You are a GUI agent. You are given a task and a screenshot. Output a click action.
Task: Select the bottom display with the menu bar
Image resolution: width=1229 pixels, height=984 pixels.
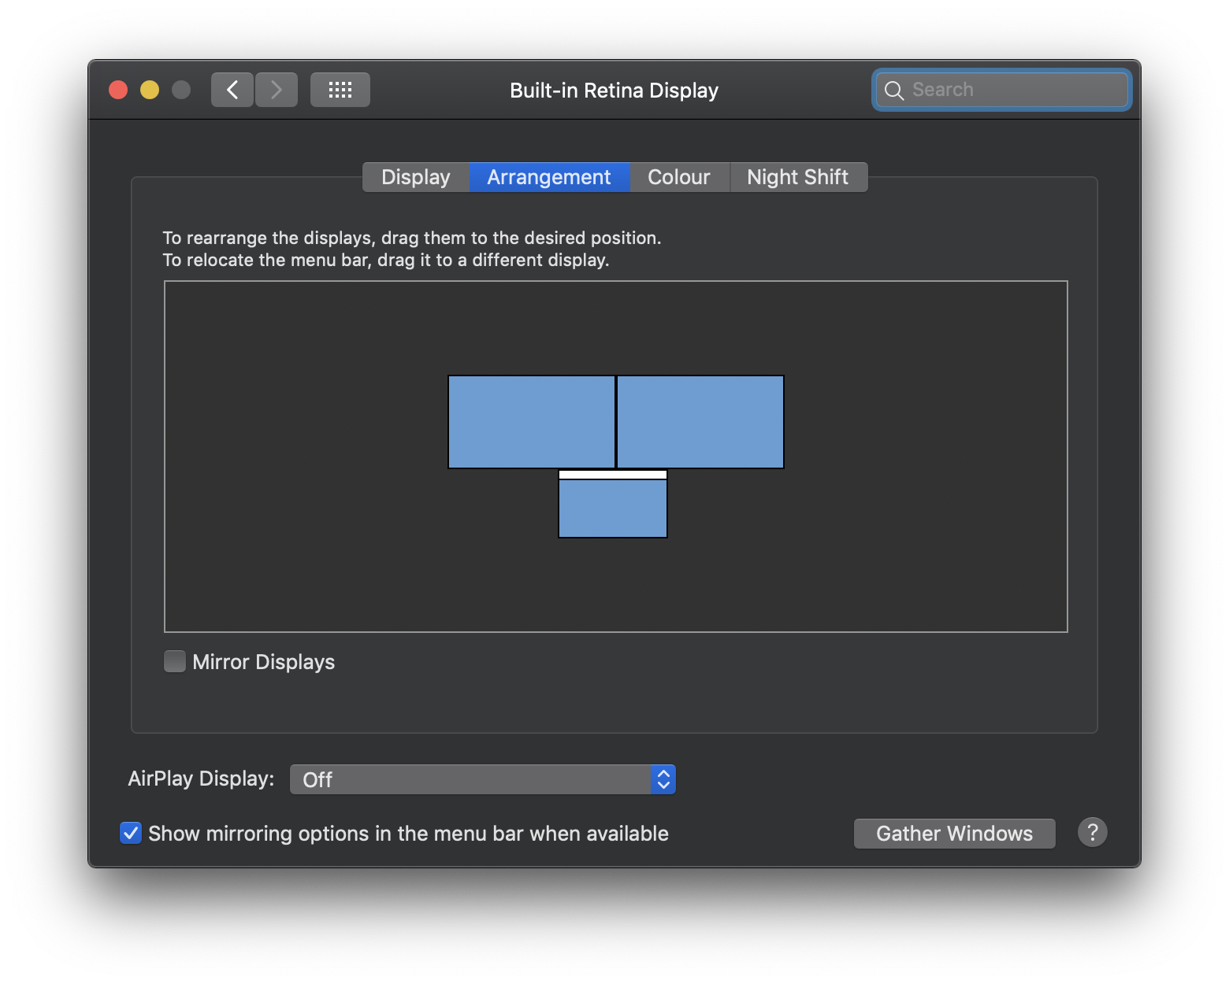(612, 508)
